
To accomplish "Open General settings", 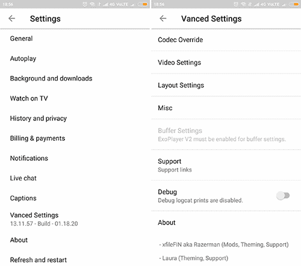I will 75,39.
